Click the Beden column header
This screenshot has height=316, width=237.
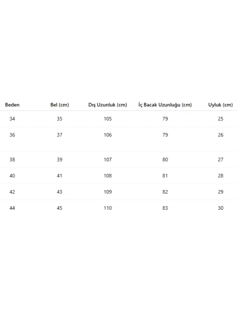[12, 105]
